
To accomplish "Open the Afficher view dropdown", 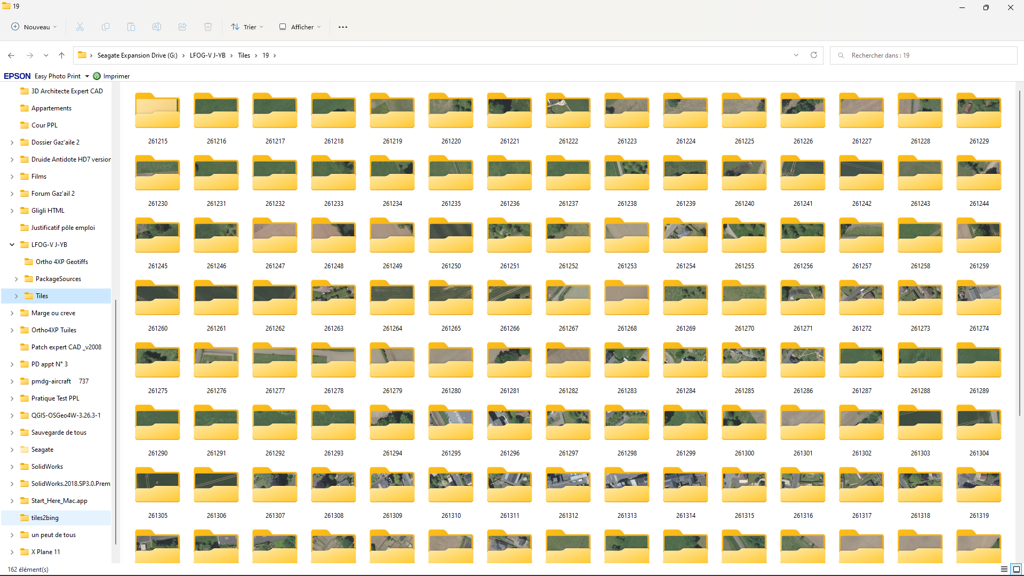I will click(x=300, y=27).
